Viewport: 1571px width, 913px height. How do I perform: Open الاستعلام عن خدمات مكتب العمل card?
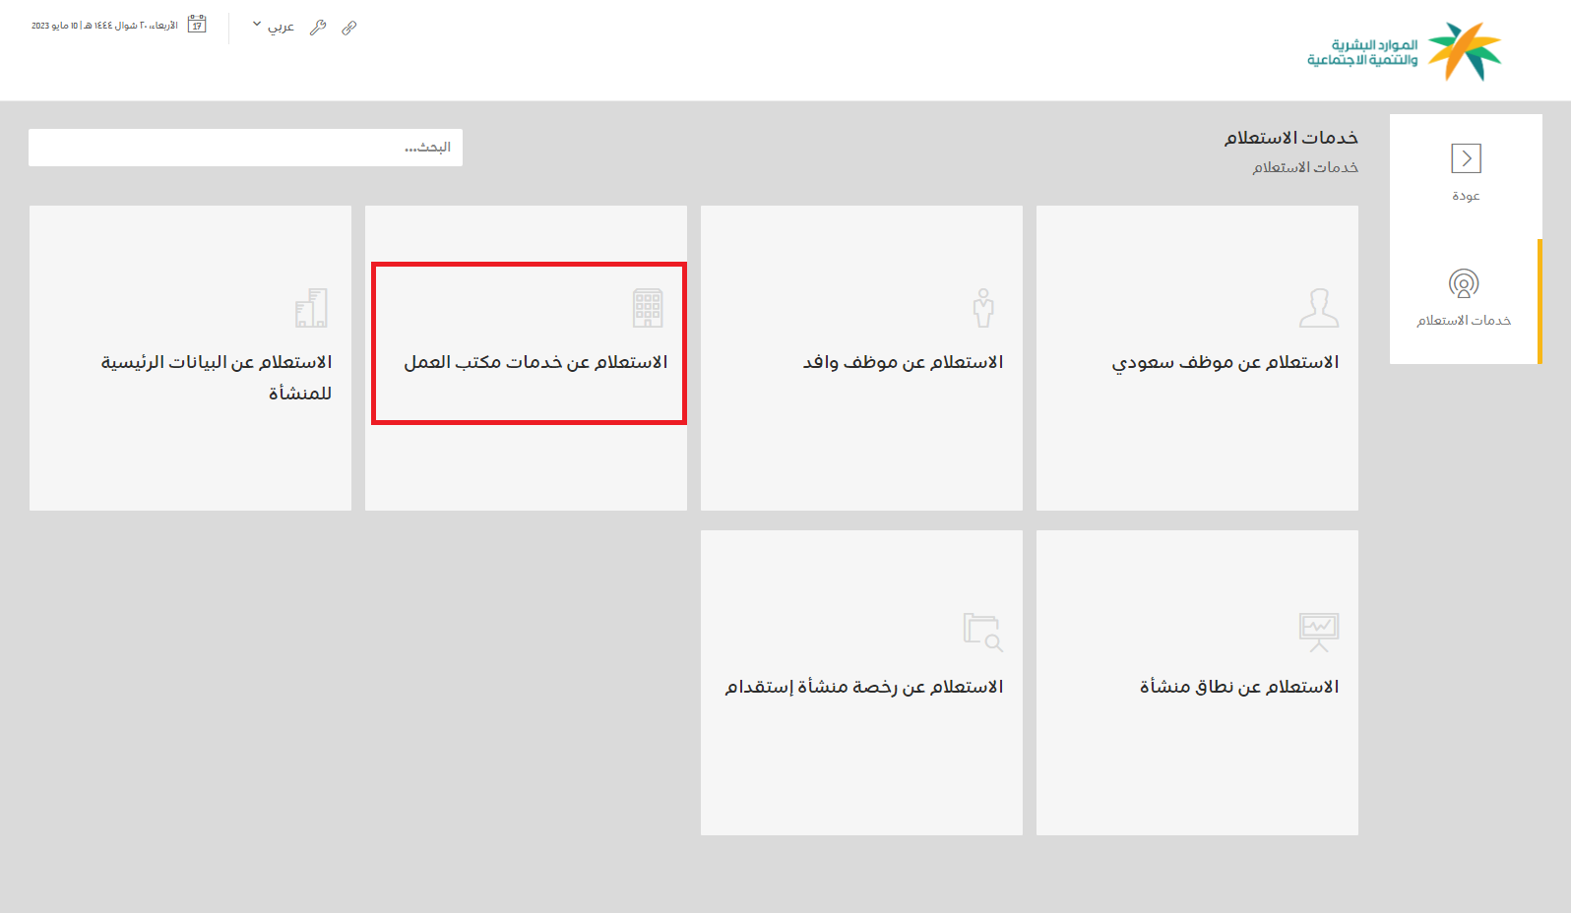tap(526, 358)
